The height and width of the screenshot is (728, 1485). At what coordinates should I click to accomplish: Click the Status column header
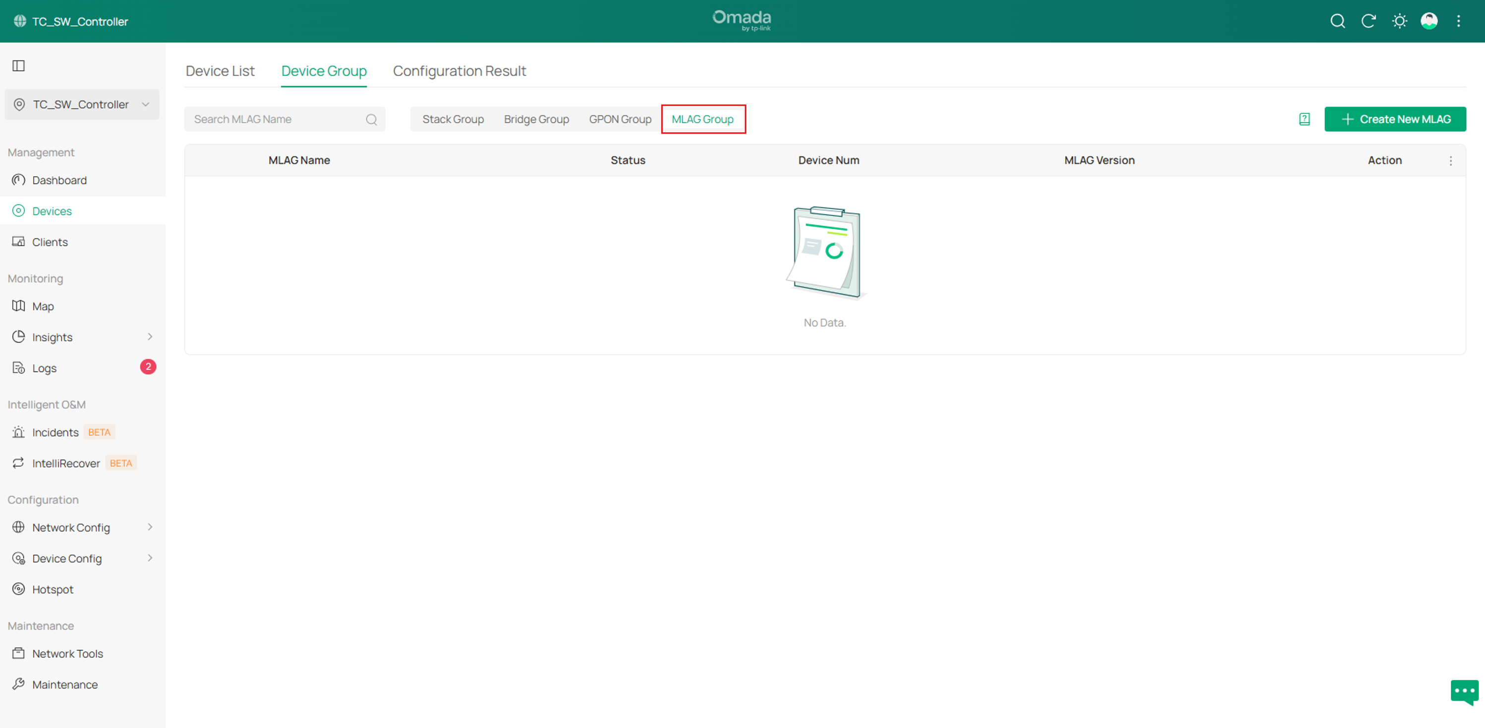tap(628, 160)
